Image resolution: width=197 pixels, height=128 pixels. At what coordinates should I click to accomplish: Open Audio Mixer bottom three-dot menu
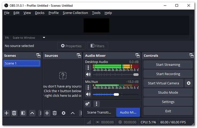(x=97, y=104)
